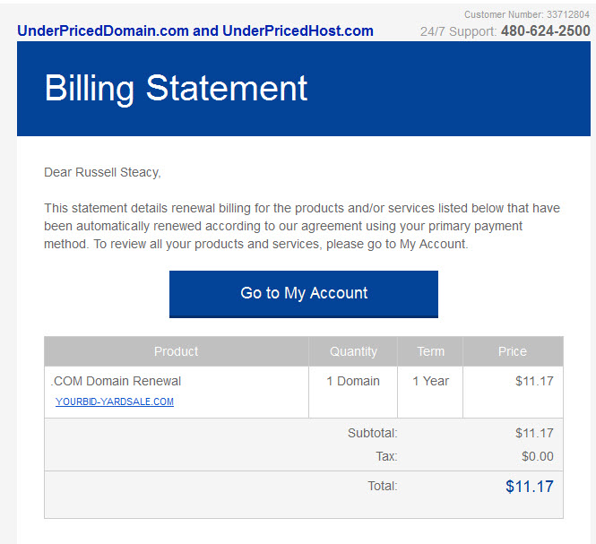Click the Product column header
The image size is (596, 544).
point(176,351)
